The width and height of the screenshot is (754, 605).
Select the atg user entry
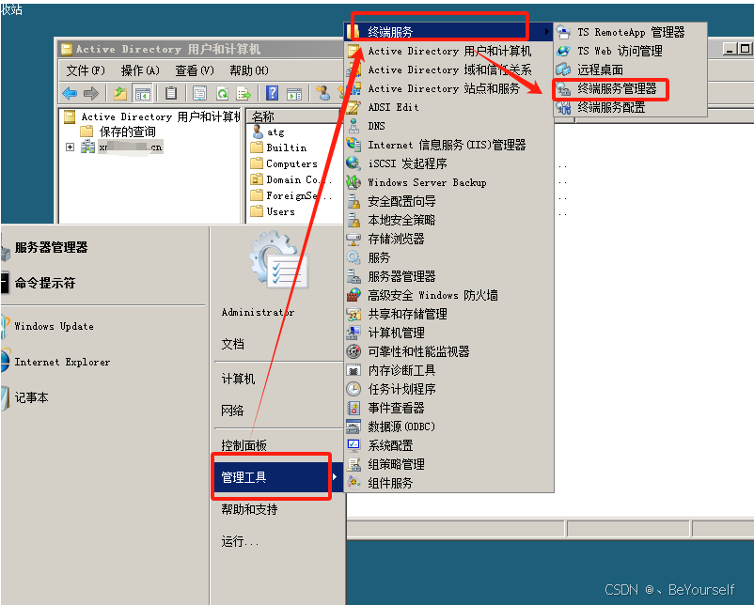275,132
